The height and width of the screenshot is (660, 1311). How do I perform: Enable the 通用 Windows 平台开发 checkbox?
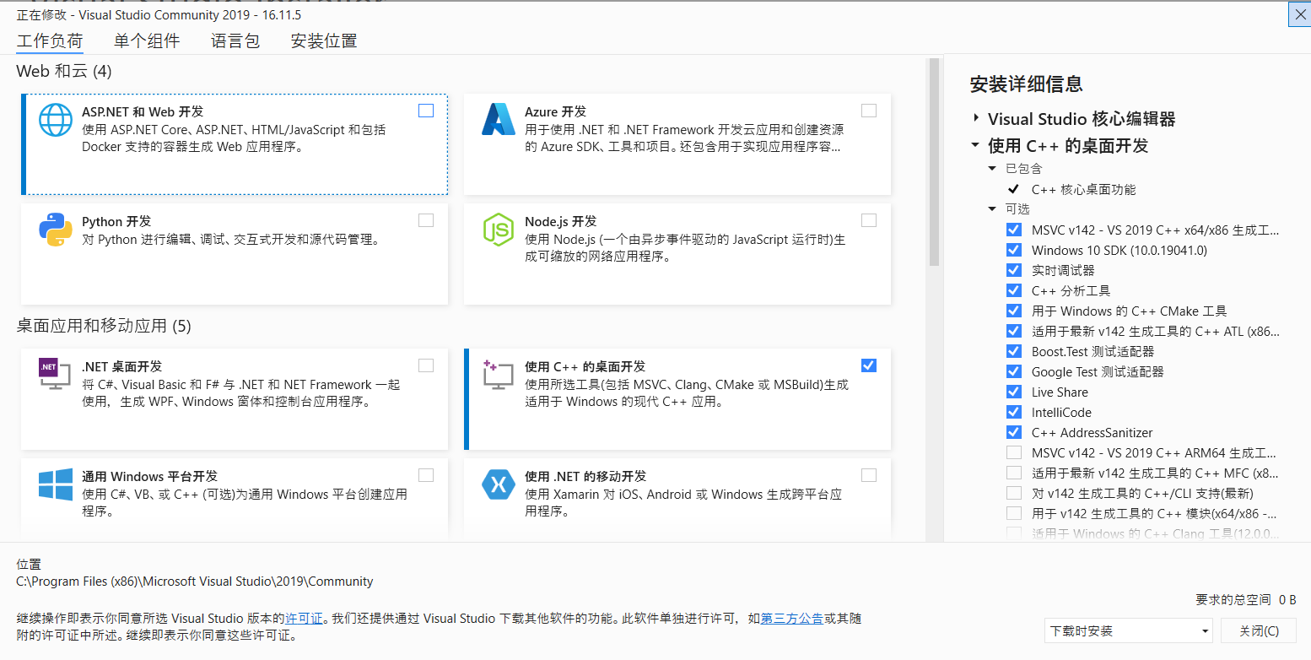click(426, 475)
